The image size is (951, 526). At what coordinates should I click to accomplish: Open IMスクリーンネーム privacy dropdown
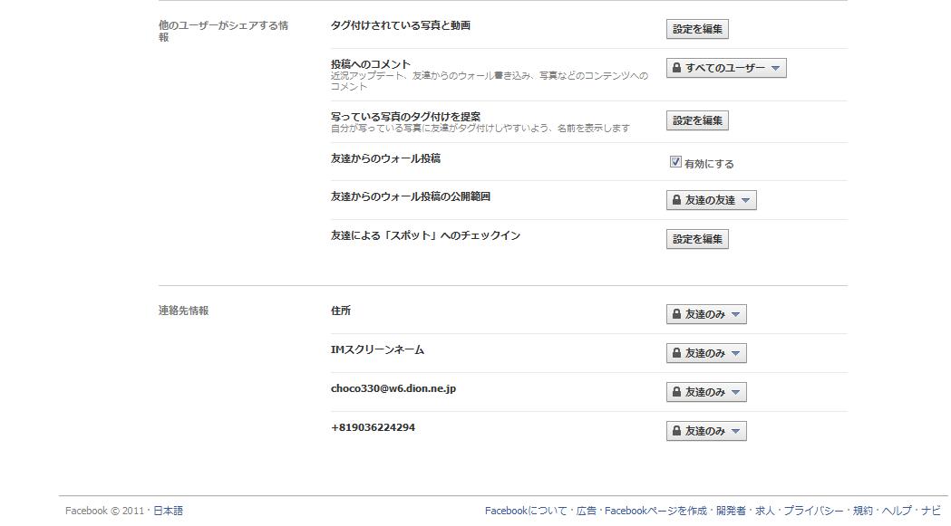[x=706, y=353]
